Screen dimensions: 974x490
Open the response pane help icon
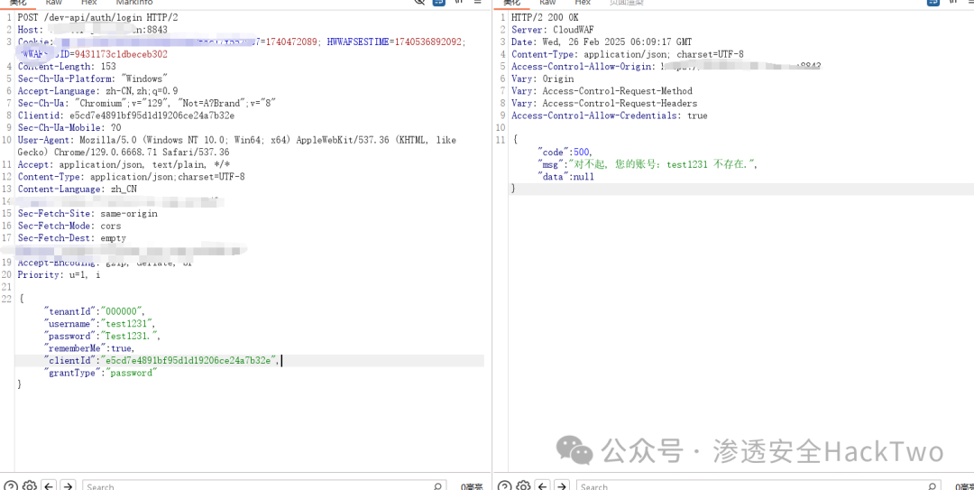(x=505, y=485)
